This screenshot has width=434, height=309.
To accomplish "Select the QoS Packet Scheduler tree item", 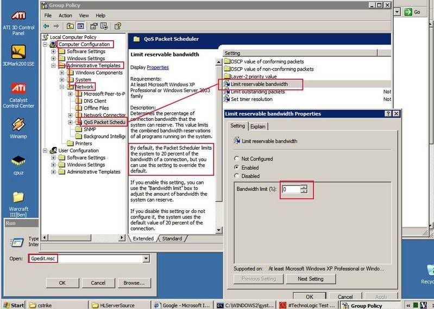I will pos(104,122).
